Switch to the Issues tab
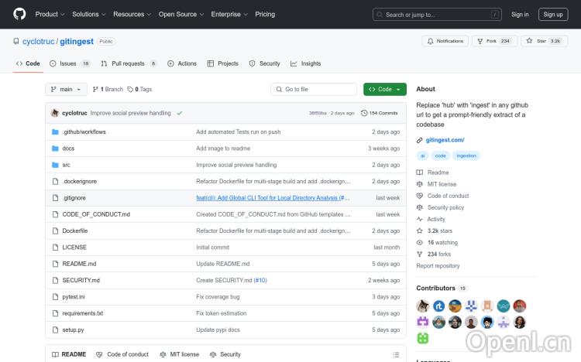The height and width of the screenshot is (362, 581). (69, 63)
